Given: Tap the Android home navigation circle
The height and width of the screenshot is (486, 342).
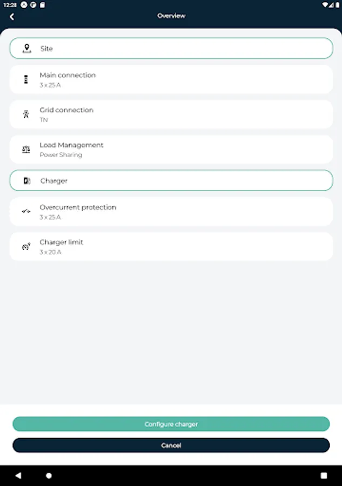Looking at the screenshot, I should pyautogui.click(x=49, y=476).
